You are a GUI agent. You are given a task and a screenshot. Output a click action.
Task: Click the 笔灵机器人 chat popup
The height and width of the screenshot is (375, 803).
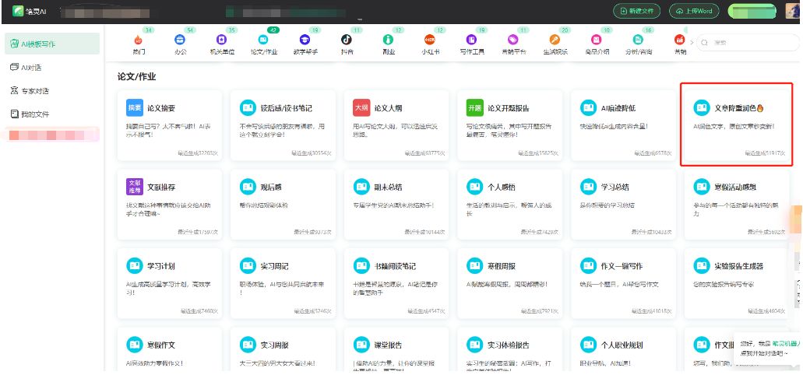[x=769, y=349]
